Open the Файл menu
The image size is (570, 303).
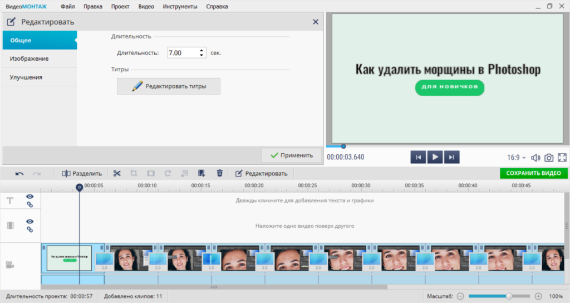[x=67, y=7]
